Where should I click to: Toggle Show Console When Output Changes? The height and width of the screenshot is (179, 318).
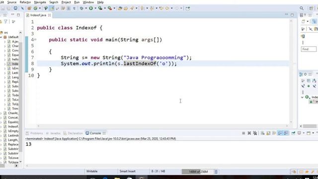coord(280,133)
